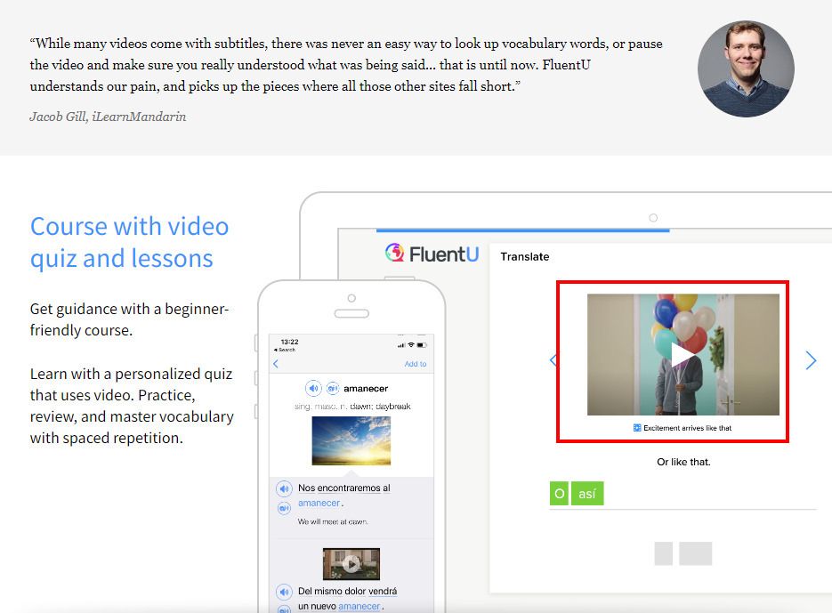
Task: Tap the phone's 13:22 clock
Action: tap(290, 342)
